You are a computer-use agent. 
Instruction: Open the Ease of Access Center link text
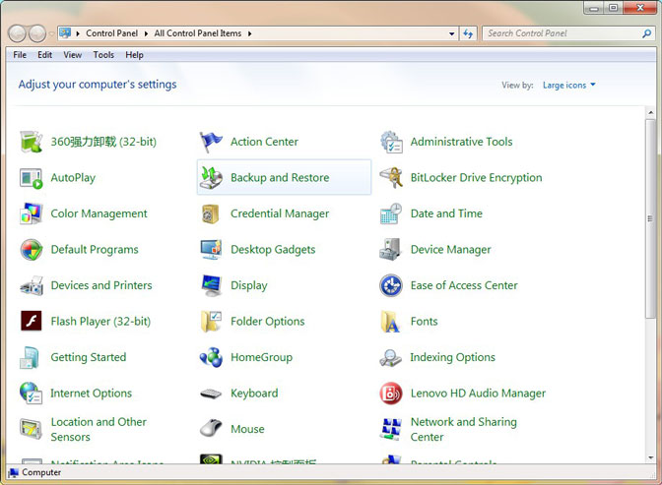464,285
